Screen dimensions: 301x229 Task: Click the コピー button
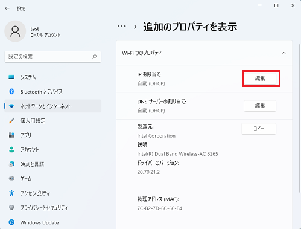(x=259, y=129)
